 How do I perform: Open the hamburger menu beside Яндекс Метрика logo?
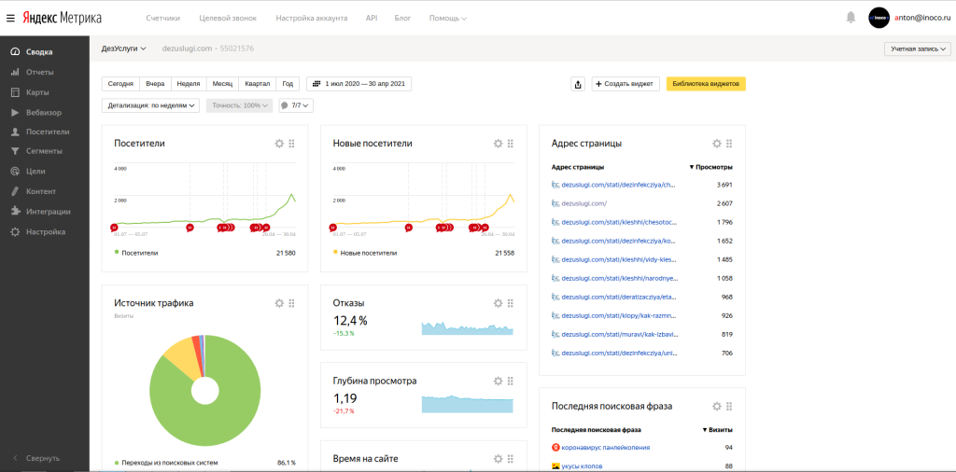tap(10, 18)
